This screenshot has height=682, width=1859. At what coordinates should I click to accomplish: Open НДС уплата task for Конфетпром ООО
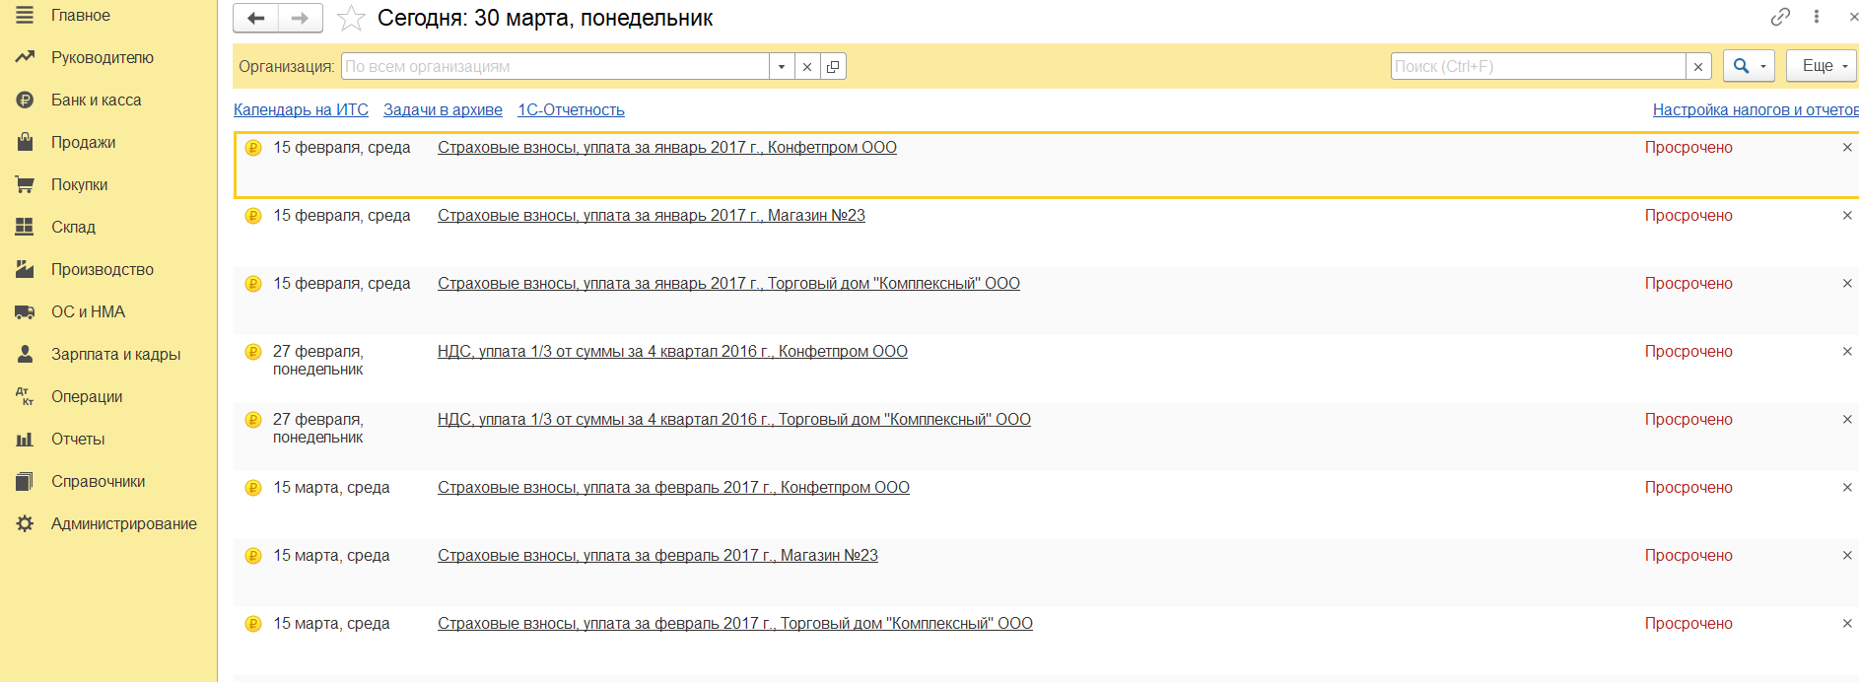click(x=672, y=351)
